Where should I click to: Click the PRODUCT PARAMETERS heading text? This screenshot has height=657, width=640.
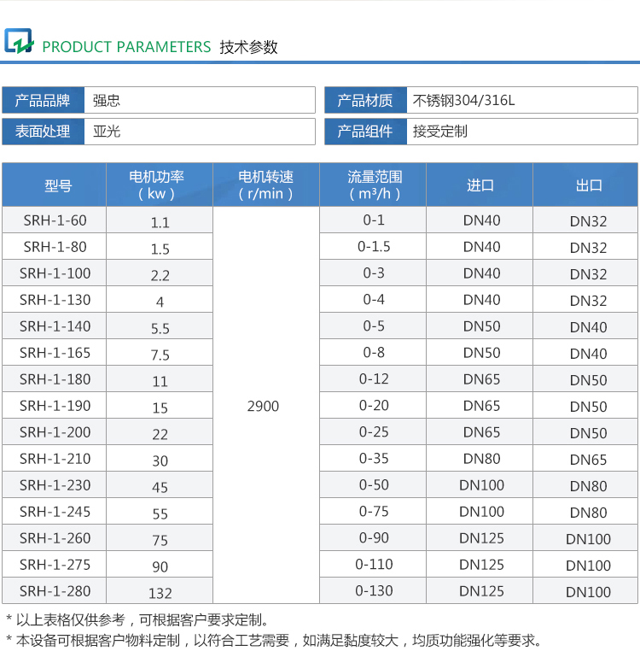(x=126, y=47)
